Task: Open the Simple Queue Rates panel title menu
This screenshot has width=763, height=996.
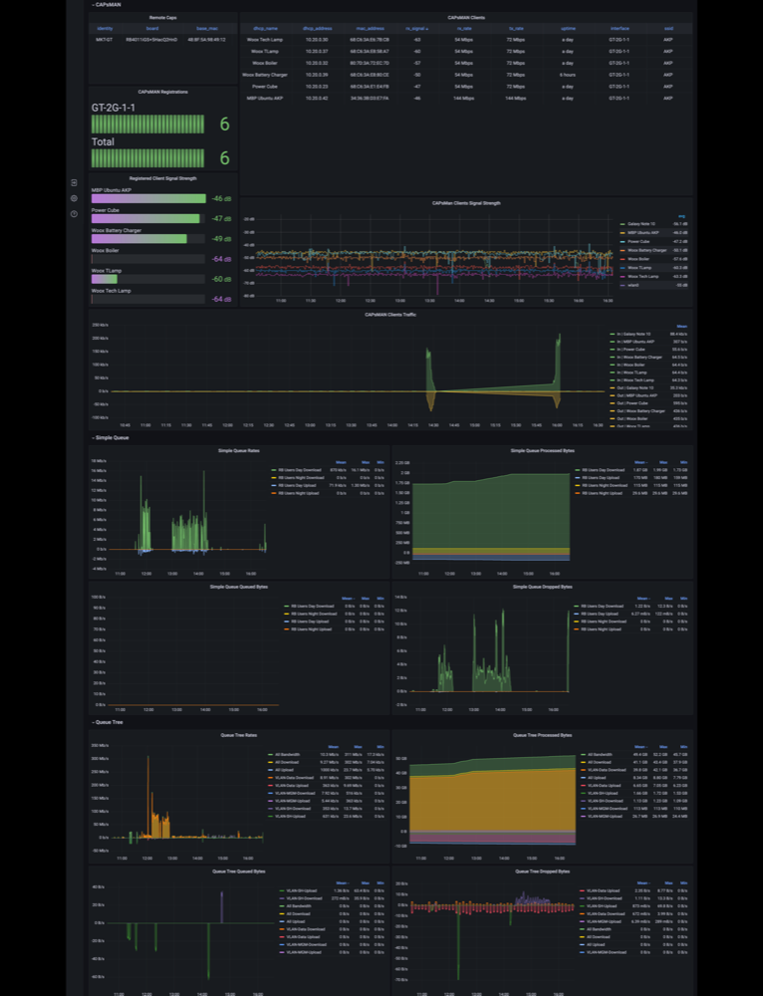Action: point(239,450)
